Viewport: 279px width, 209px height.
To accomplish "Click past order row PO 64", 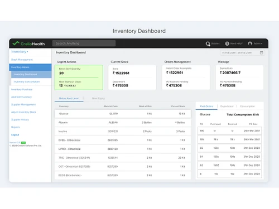I will point(229,157).
